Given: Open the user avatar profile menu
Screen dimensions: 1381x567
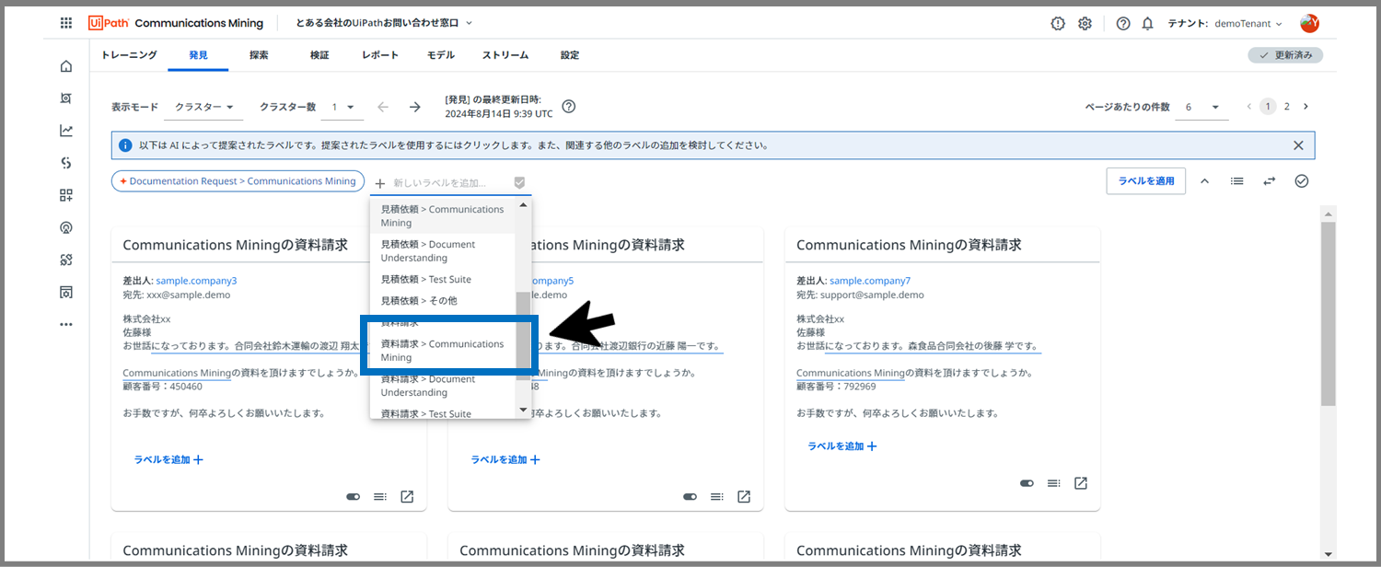Looking at the screenshot, I should tap(1309, 23).
